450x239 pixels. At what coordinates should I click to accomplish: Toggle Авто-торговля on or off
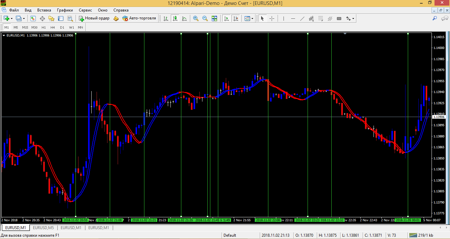tap(139, 18)
